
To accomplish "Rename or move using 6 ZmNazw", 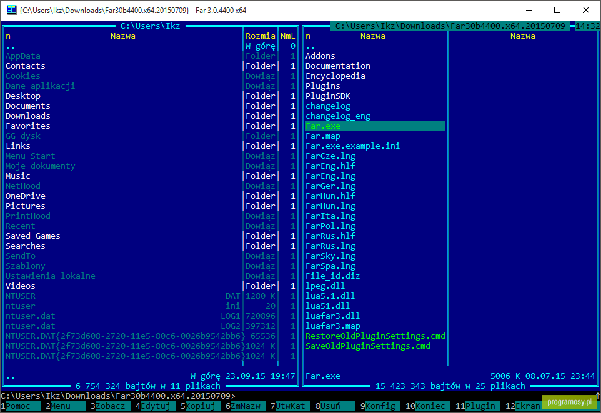I will click(x=246, y=406).
